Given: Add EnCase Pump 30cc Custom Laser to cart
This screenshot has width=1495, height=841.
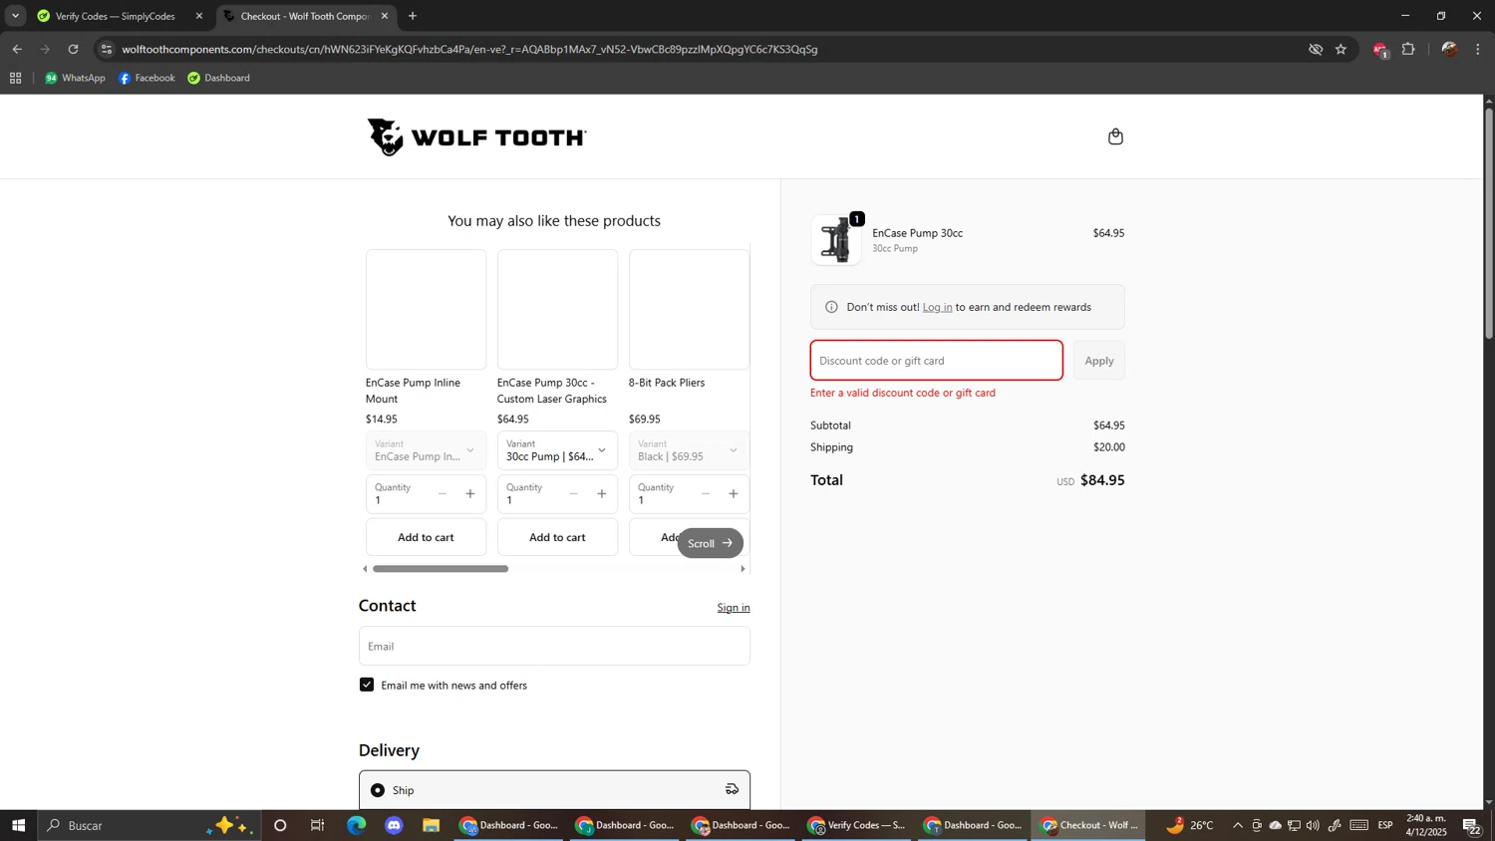Looking at the screenshot, I should click(x=557, y=537).
